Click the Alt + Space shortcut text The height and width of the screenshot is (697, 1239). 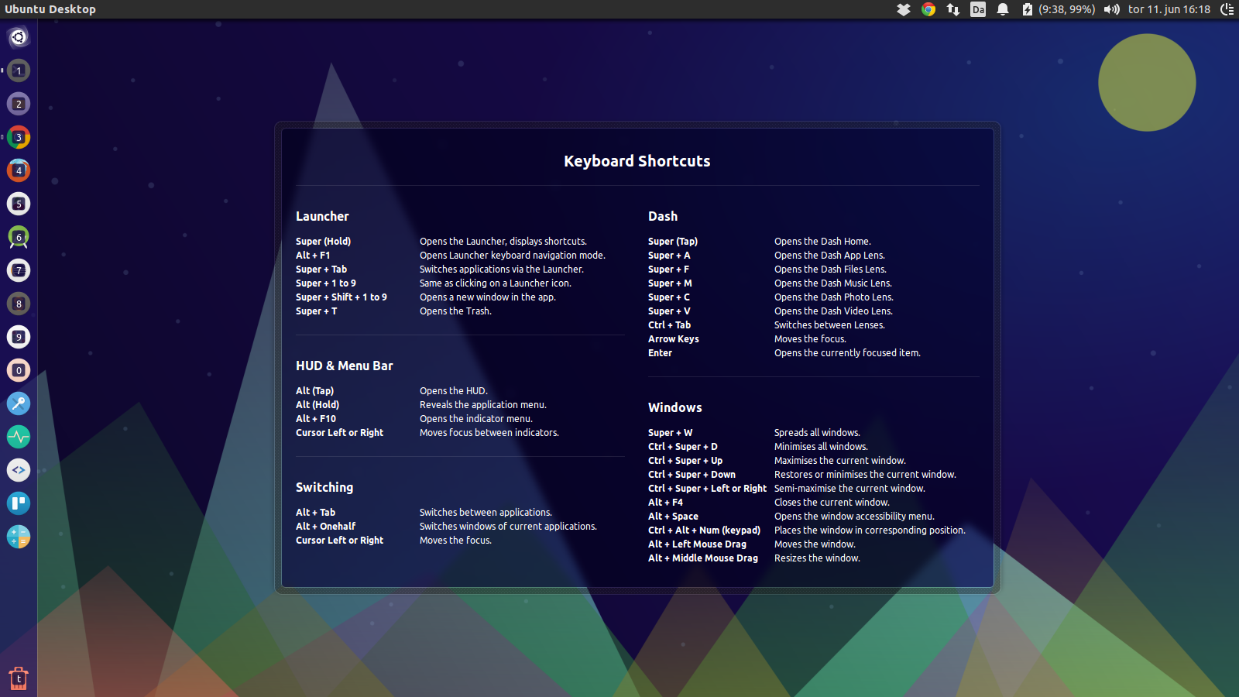pyautogui.click(x=674, y=517)
